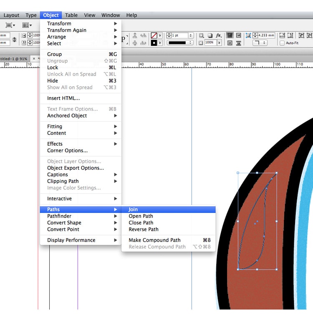Open the stroke weight dropdown
The image size is (313, 324).
[x=191, y=35]
